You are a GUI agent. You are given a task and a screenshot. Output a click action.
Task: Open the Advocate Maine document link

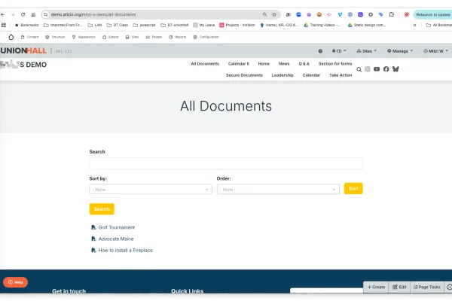tap(116, 239)
